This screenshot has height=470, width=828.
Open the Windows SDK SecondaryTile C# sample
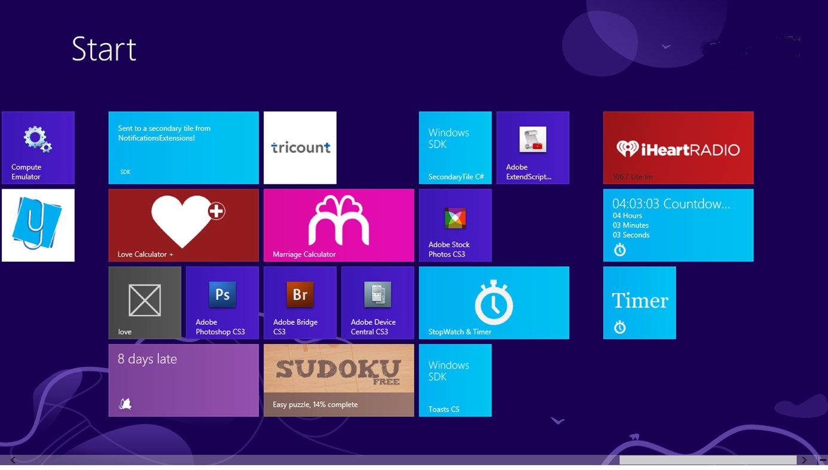pyautogui.click(x=454, y=147)
